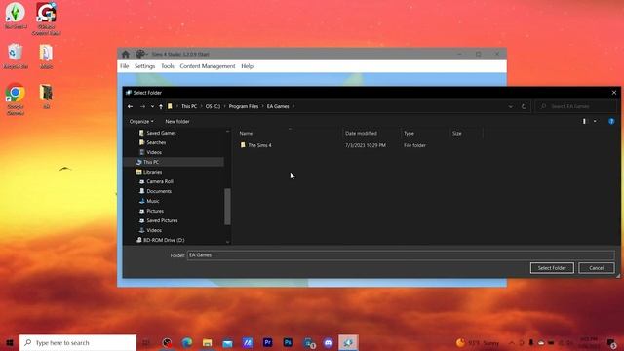
Task: Go forward in the Select Folder dialog
Action: [x=142, y=106]
